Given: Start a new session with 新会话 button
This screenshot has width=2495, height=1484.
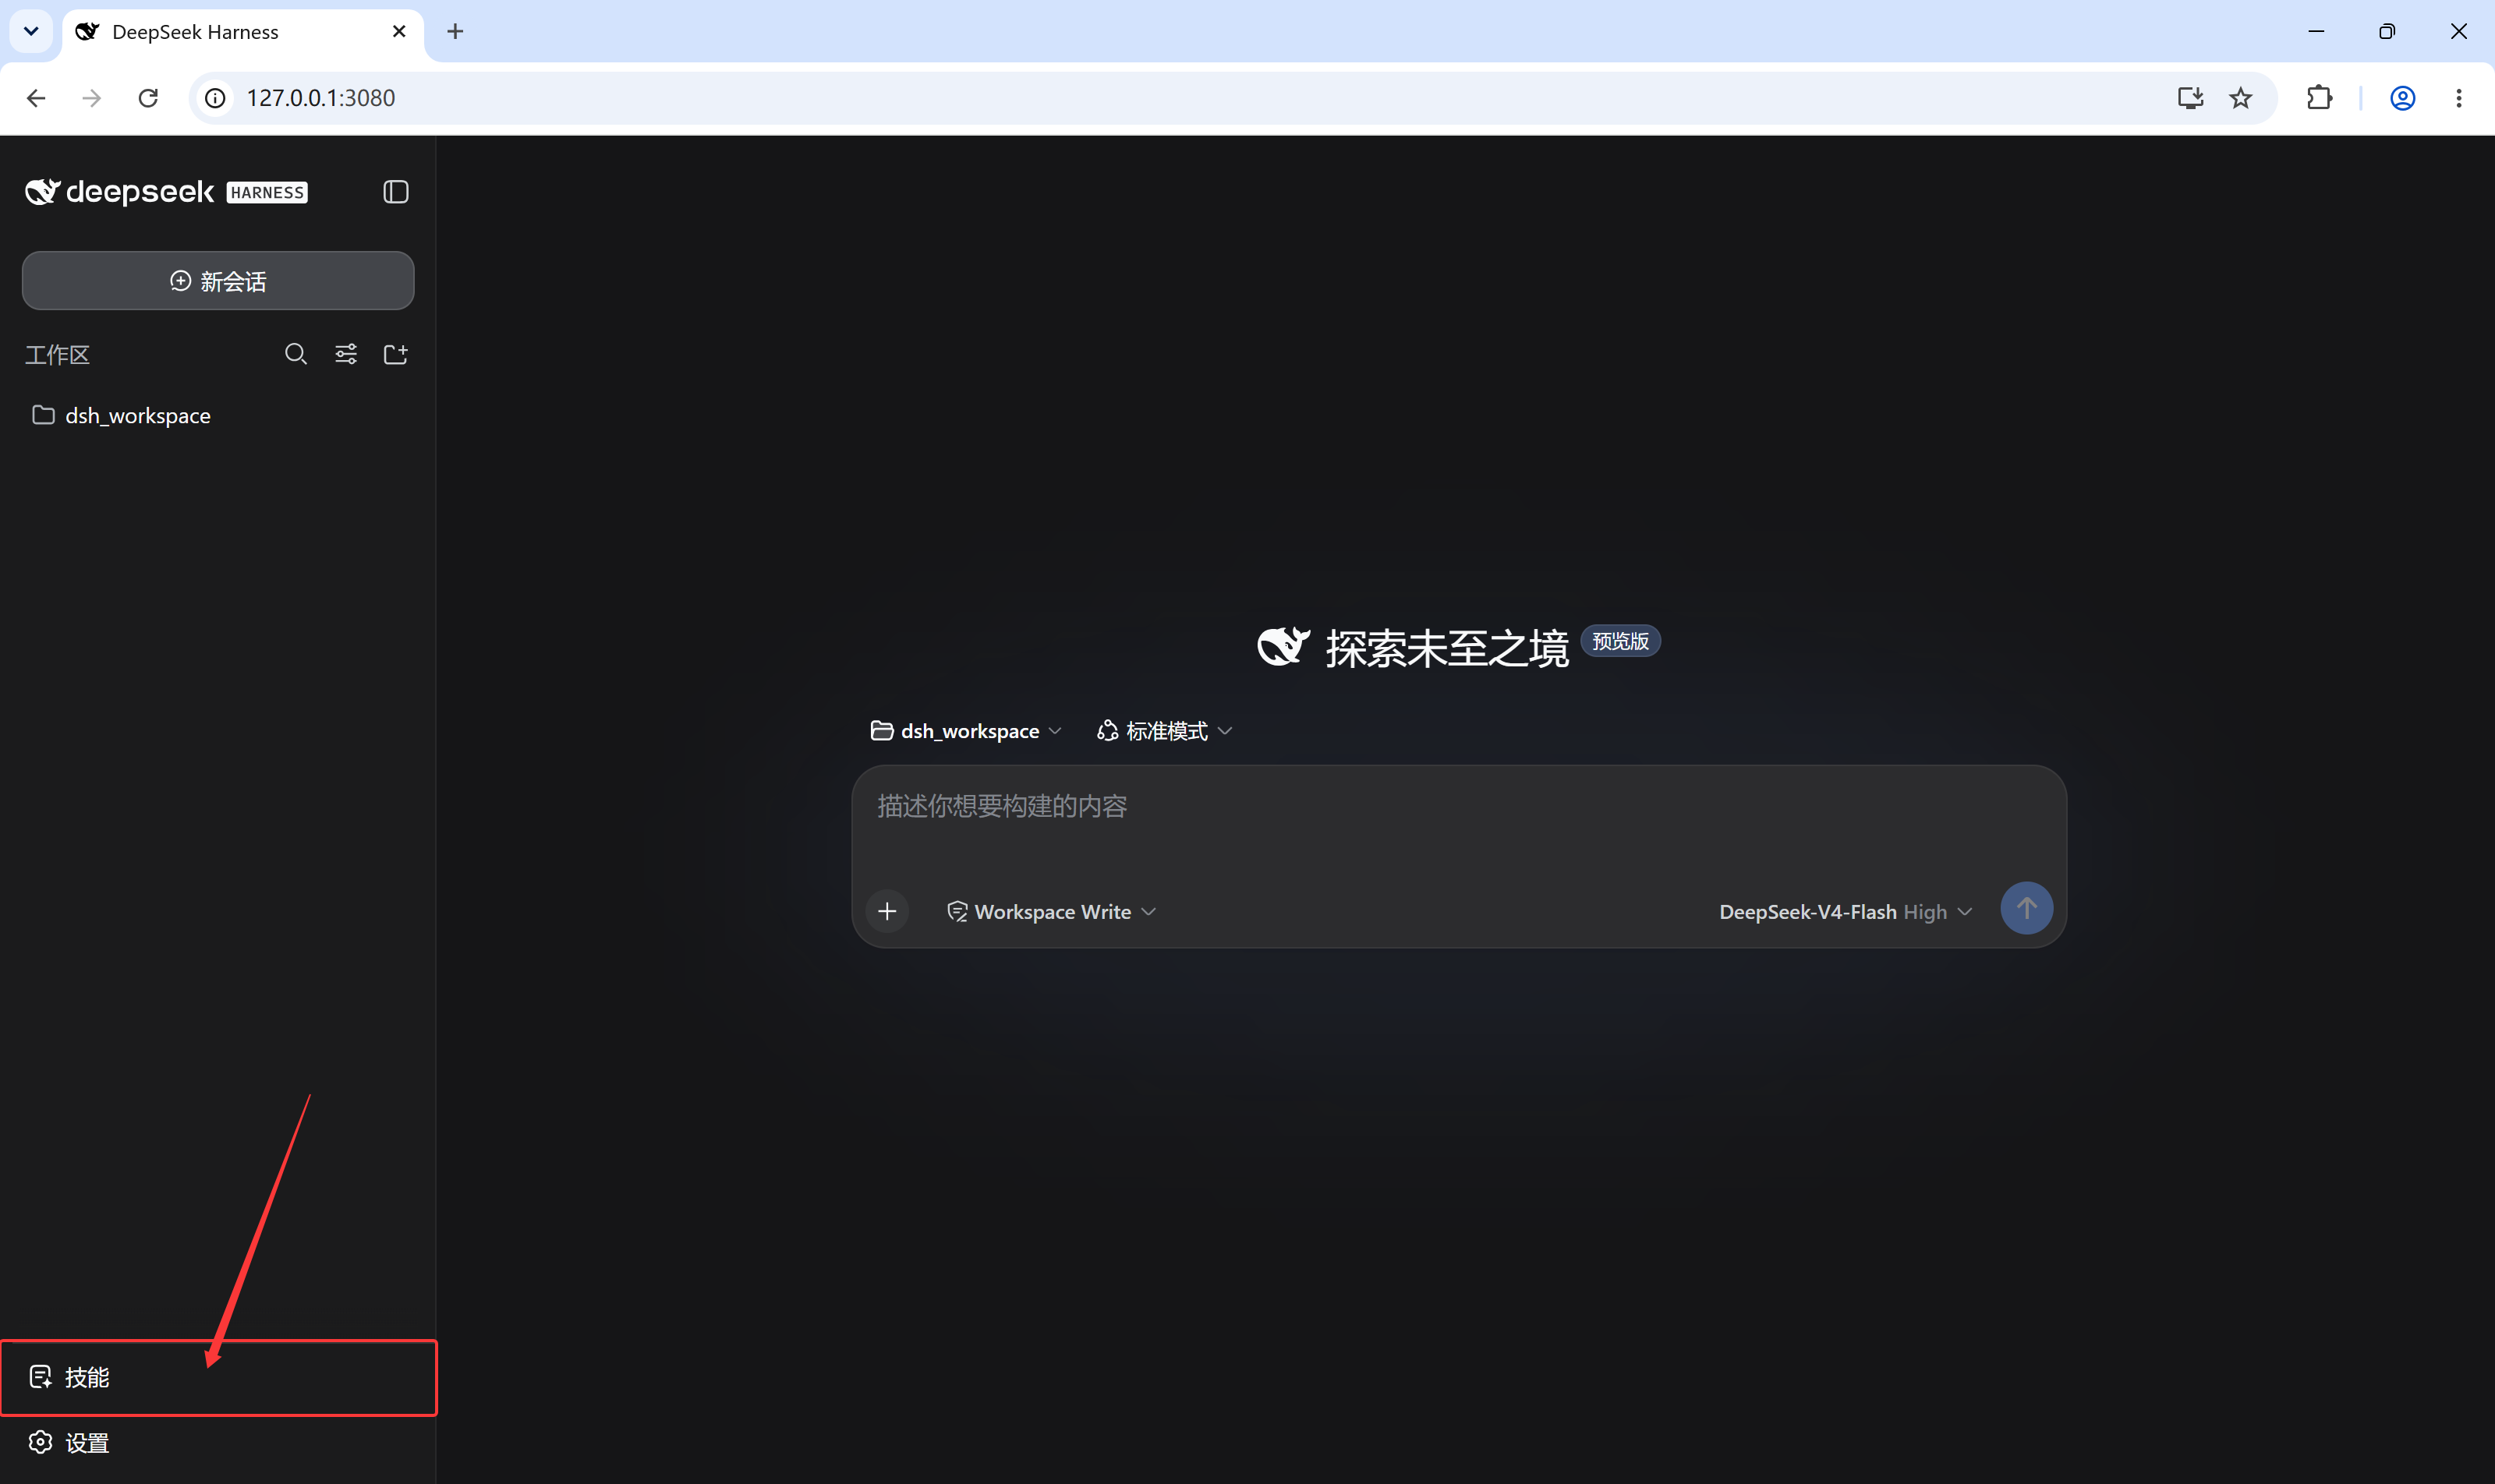Looking at the screenshot, I should coord(218,281).
